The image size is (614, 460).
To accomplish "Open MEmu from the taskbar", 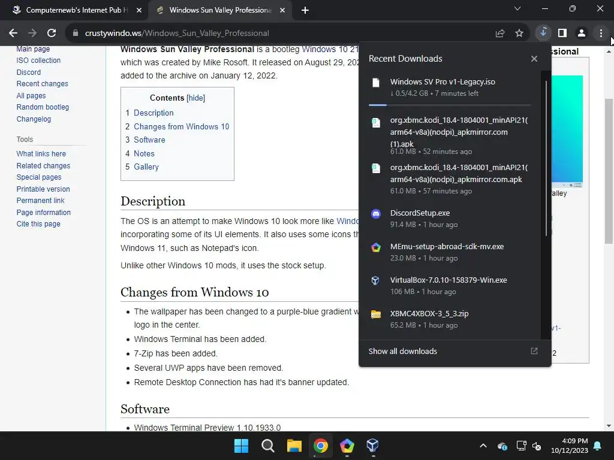I will pyautogui.click(x=347, y=446).
